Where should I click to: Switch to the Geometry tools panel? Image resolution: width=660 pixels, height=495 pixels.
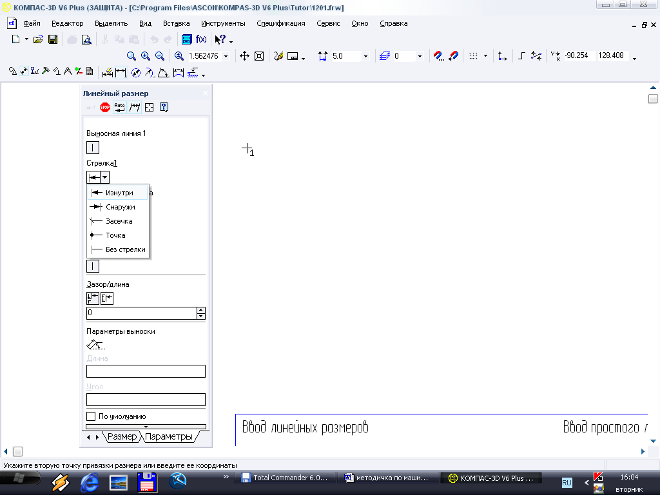point(13,72)
